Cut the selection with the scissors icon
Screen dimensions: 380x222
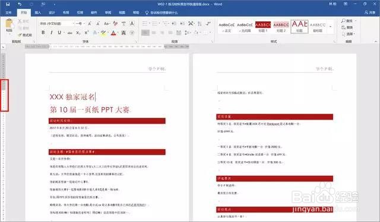pyautogui.click(x=20, y=21)
